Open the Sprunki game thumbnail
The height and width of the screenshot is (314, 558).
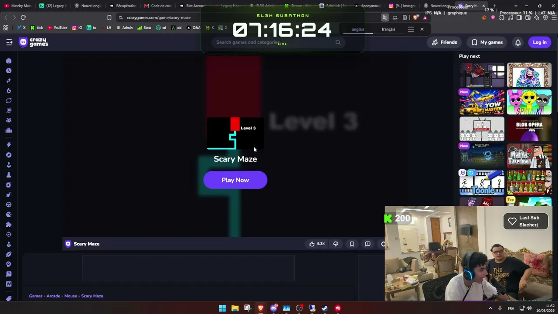[x=529, y=102]
